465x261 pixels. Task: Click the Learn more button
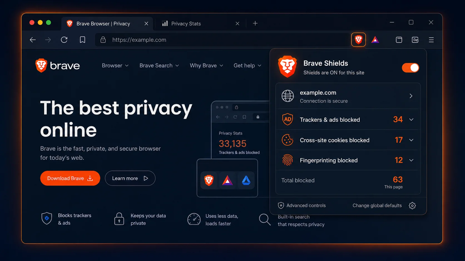pos(130,178)
